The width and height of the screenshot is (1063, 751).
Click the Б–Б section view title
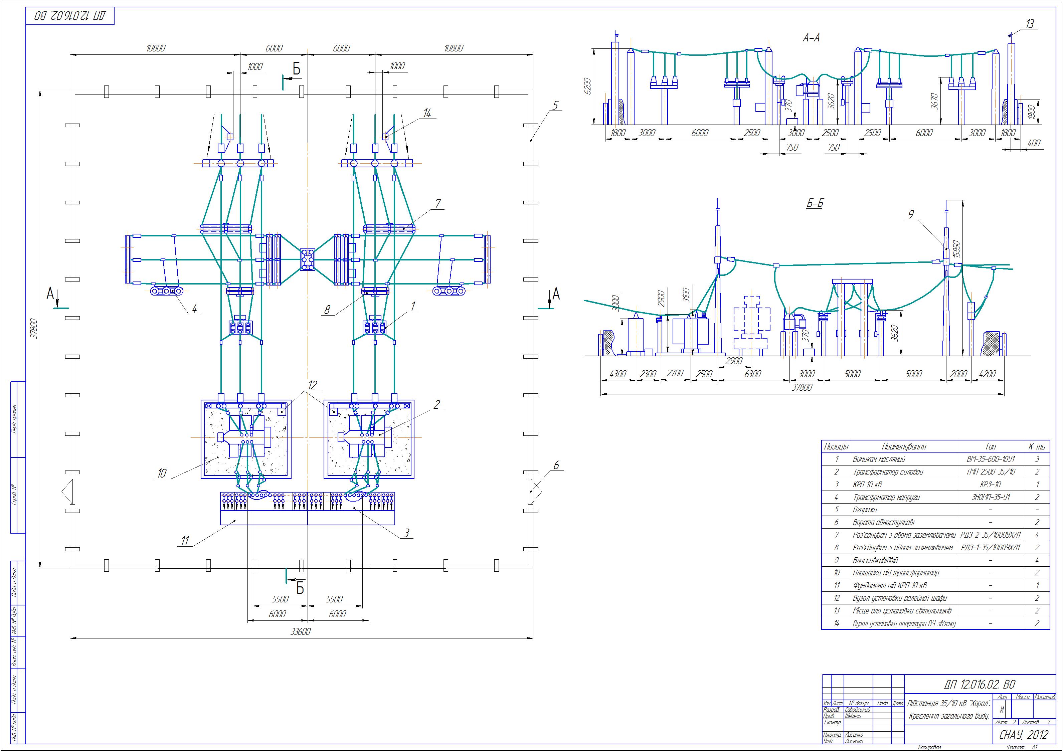point(815,203)
